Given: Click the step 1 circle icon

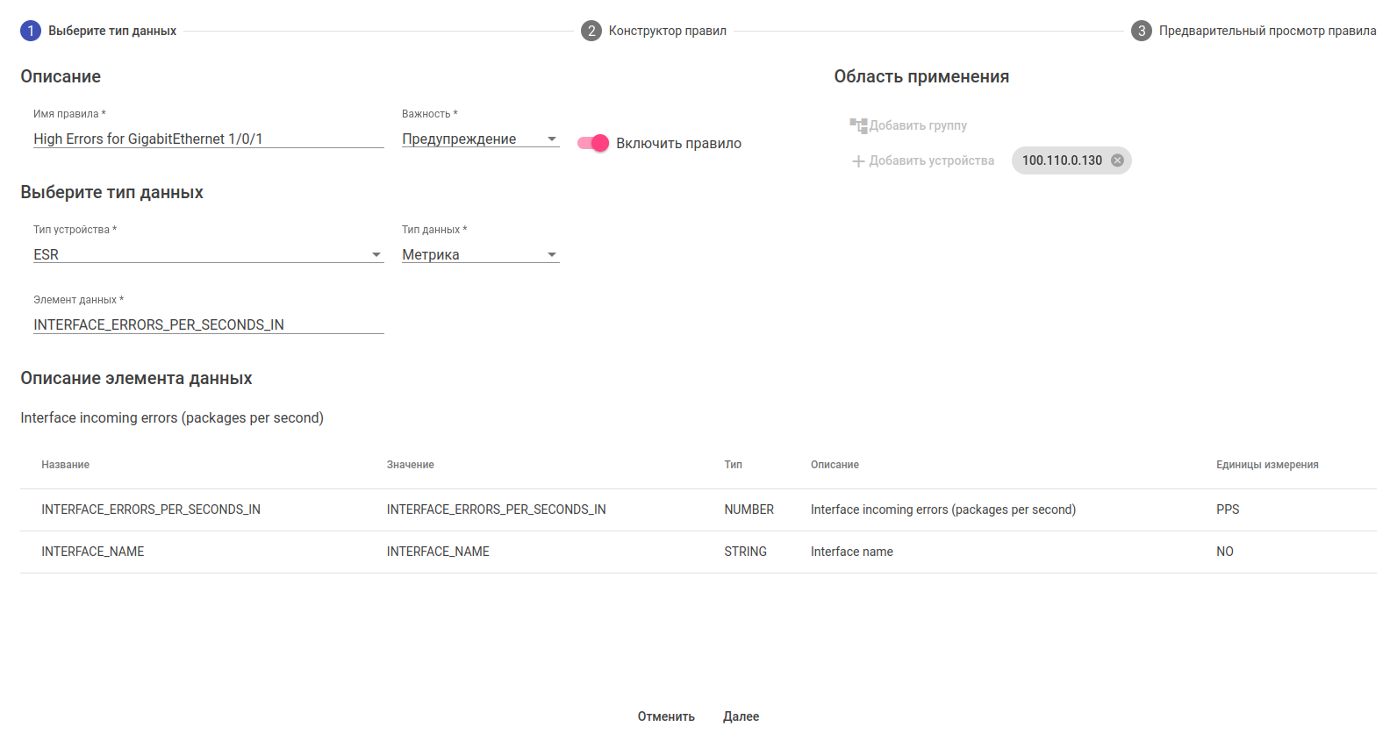Looking at the screenshot, I should [31, 31].
